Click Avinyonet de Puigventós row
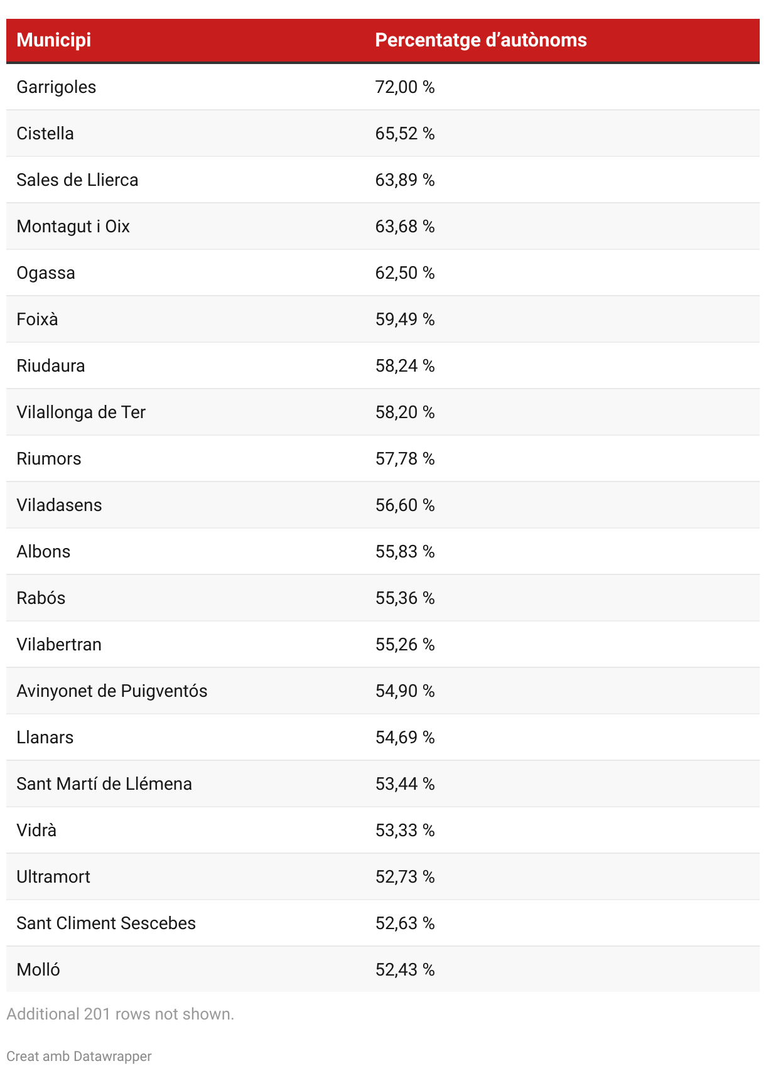The height and width of the screenshot is (1071, 766). [112, 691]
